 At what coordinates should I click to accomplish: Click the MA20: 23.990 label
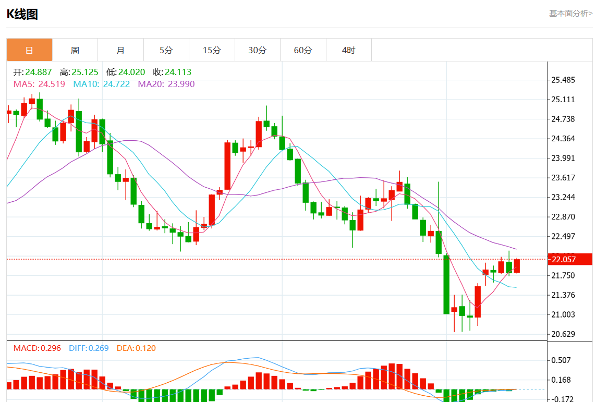(x=166, y=84)
